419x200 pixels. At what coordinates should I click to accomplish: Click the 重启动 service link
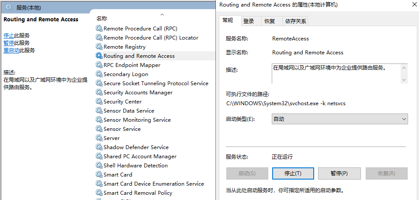coord(11,50)
